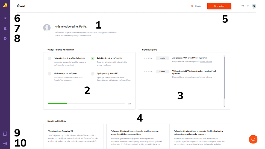Click the news panel vertical scrollbar
Screen dimensions: 265x149
[x=224, y=78]
